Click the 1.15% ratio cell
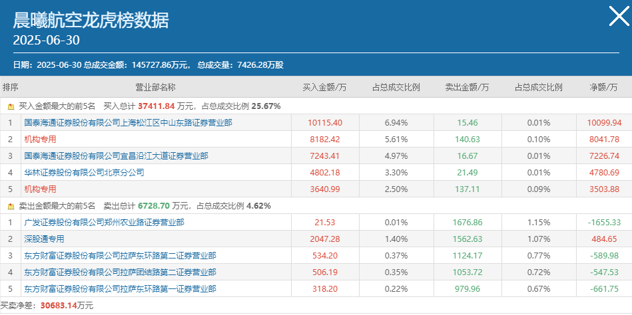This screenshot has height=315, width=632. [539, 222]
